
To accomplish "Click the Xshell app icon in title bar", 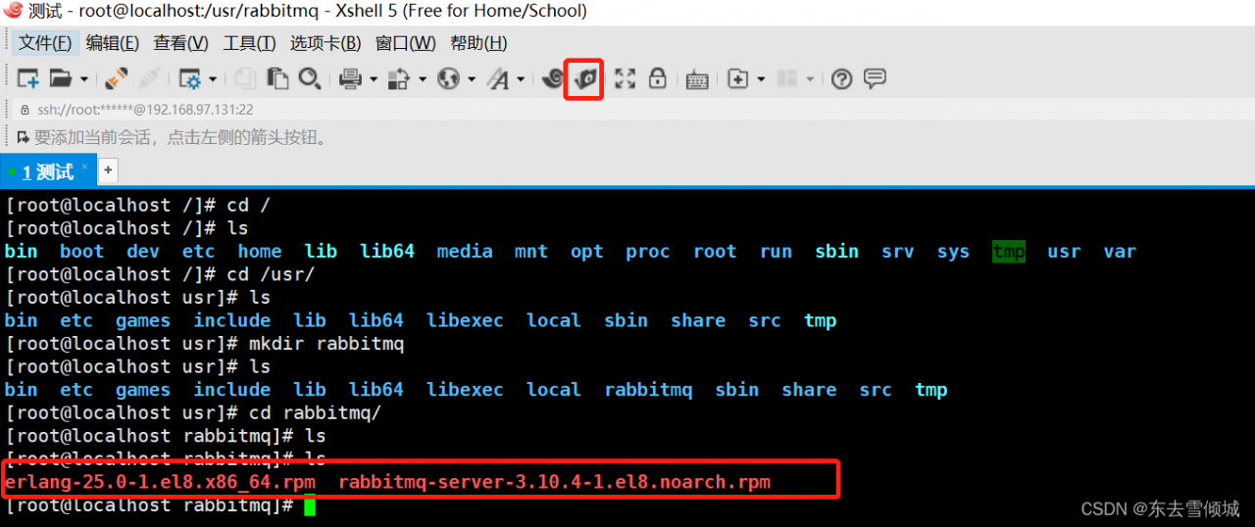I will 14,12.
